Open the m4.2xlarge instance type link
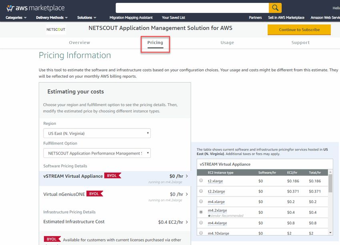This screenshot has width=340, height=245. (217, 210)
